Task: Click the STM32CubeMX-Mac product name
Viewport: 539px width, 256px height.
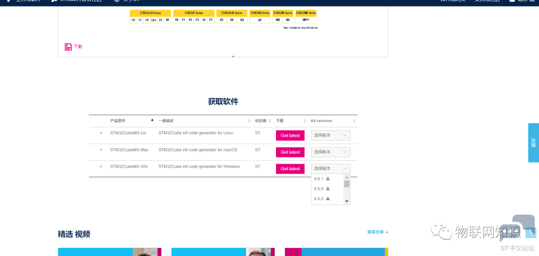Action: pyautogui.click(x=129, y=150)
